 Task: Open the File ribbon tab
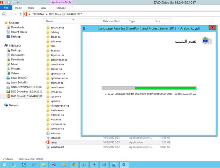[x=6, y=8]
